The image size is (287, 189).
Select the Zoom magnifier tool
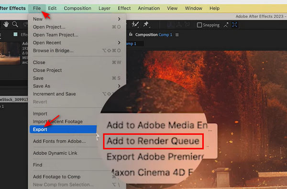point(15,24)
